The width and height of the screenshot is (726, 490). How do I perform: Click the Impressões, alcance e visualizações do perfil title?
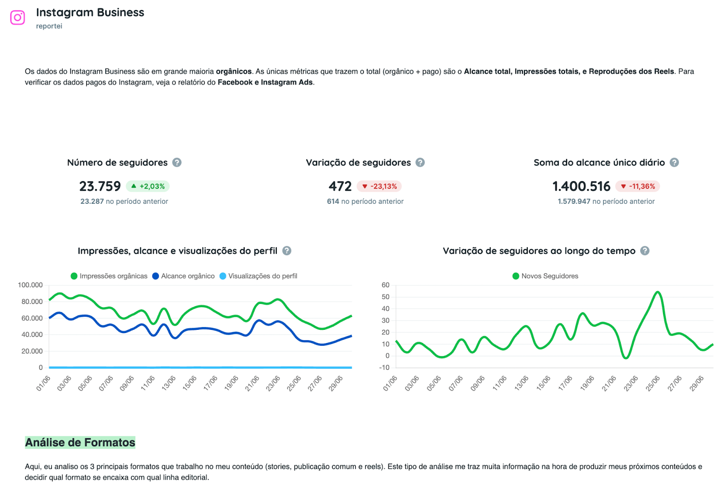tap(177, 251)
